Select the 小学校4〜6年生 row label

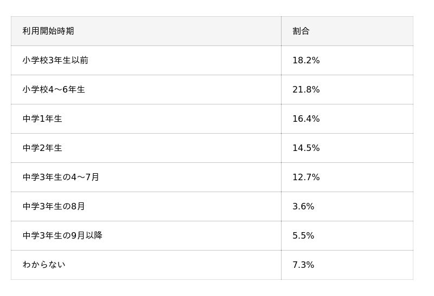coord(54,90)
